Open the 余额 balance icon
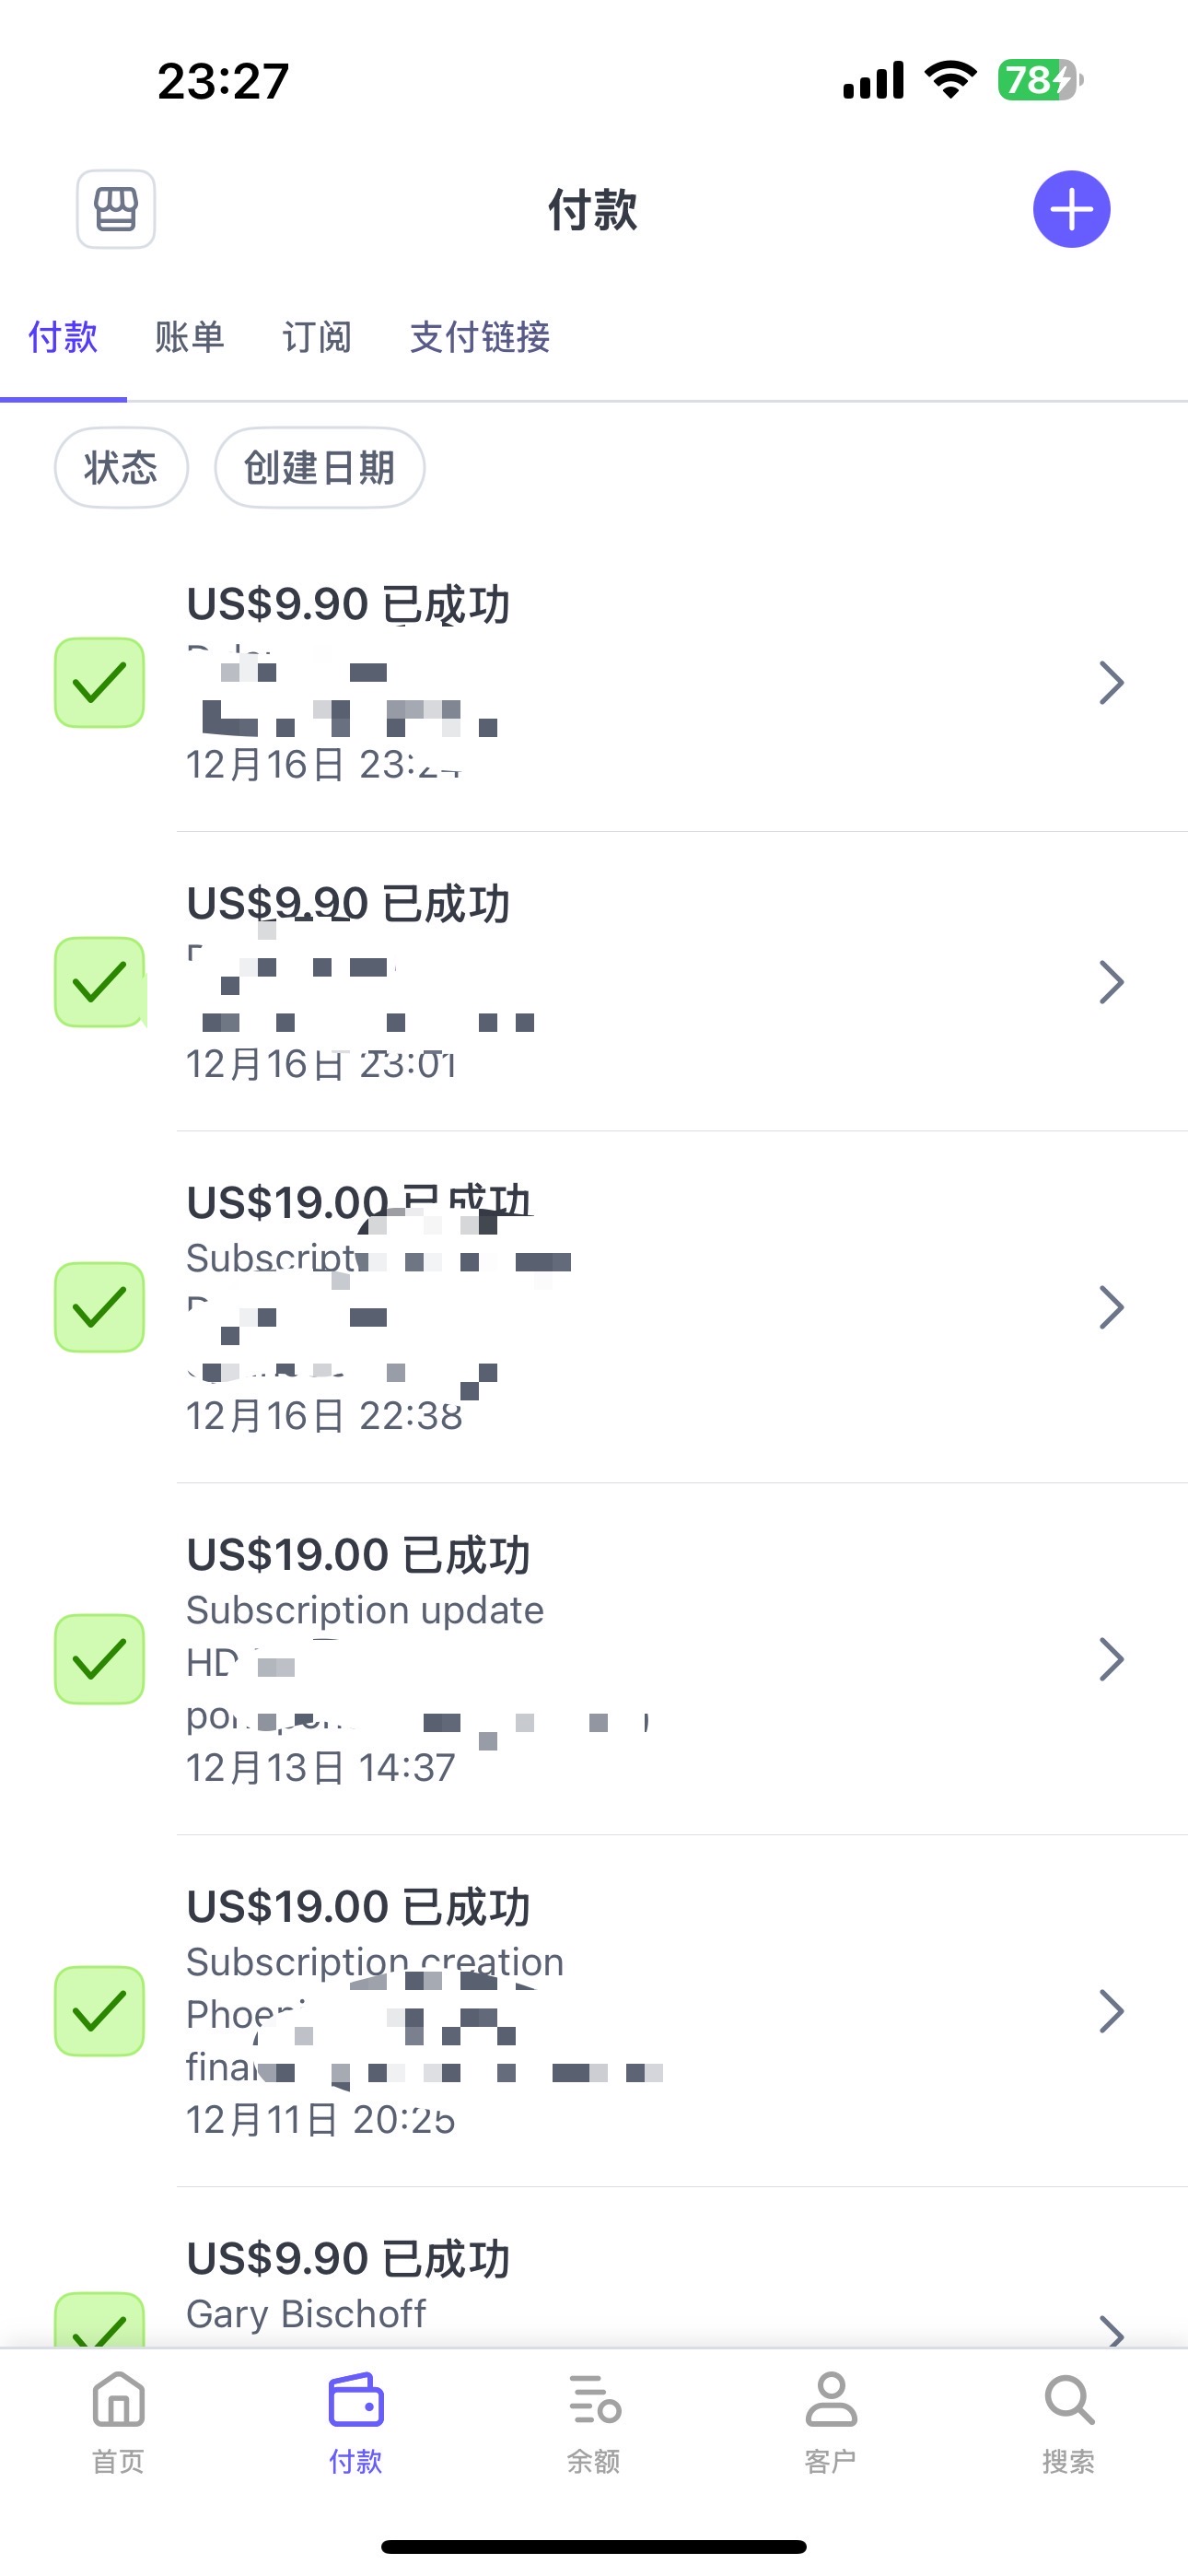 594,2400
